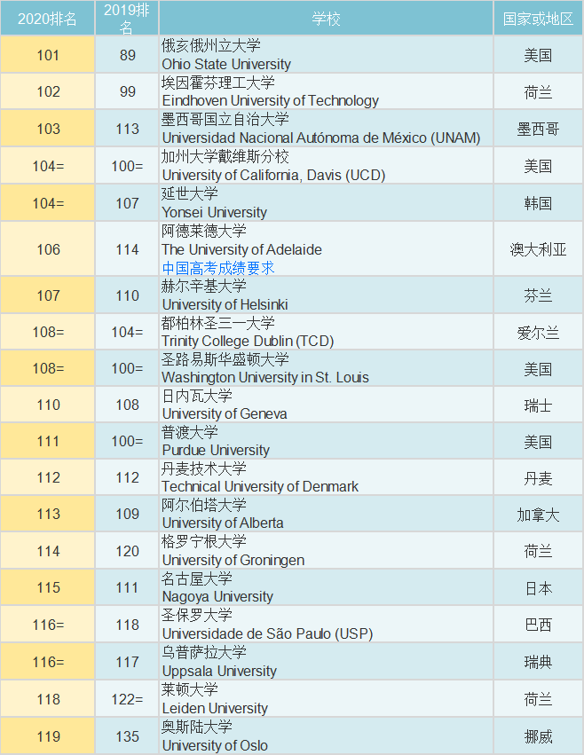Click the Yonsei University entry
Screen dimensions: 584x755
(215, 212)
